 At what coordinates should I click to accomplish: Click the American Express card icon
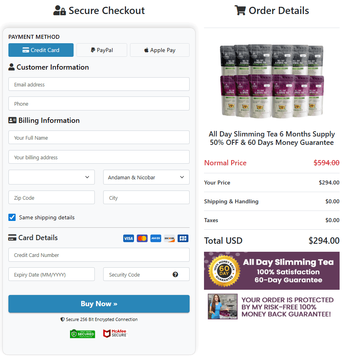pos(156,239)
